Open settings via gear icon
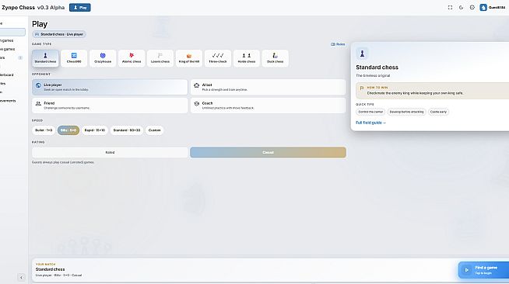The height and width of the screenshot is (284, 509). click(472, 8)
